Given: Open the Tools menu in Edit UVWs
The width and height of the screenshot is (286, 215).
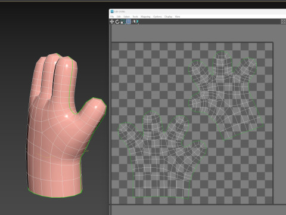Looking at the screenshot, I should click(x=135, y=17).
